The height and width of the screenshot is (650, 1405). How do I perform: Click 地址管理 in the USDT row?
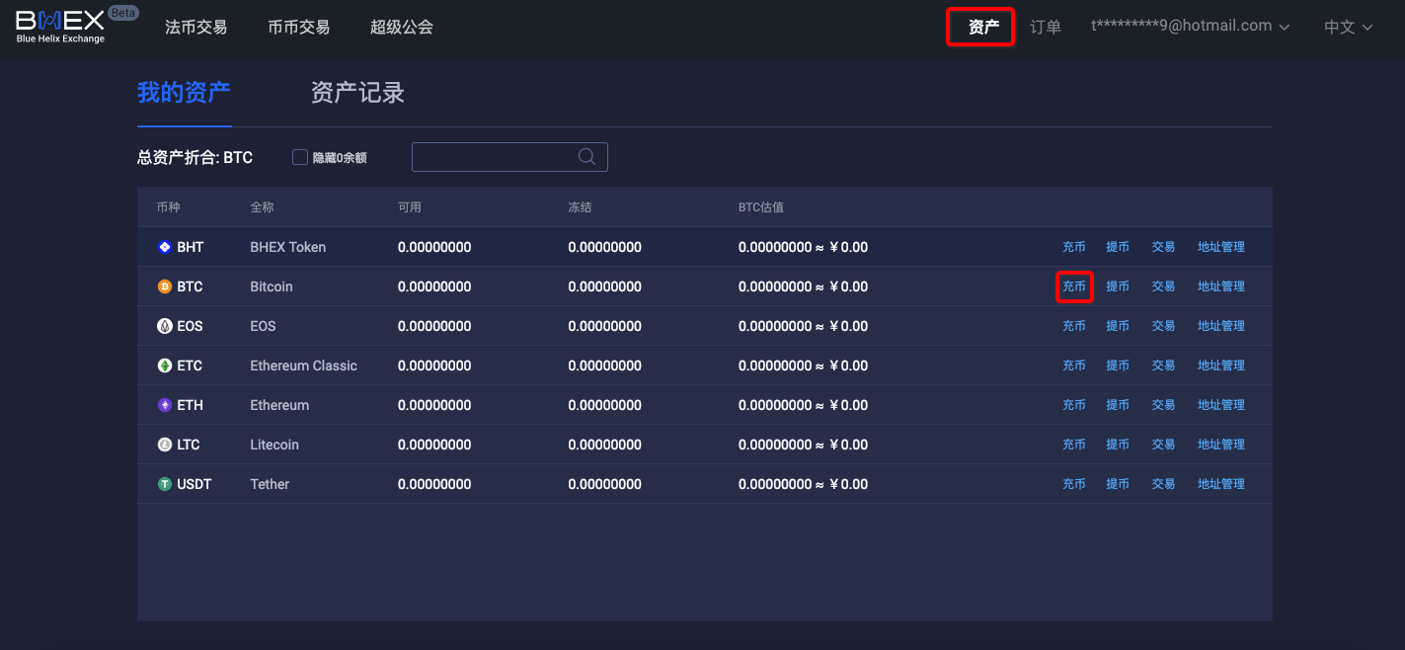[x=1220, y=484]
